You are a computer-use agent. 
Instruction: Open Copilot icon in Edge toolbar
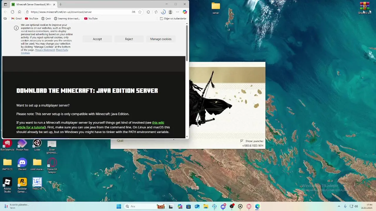click(185, 12)
